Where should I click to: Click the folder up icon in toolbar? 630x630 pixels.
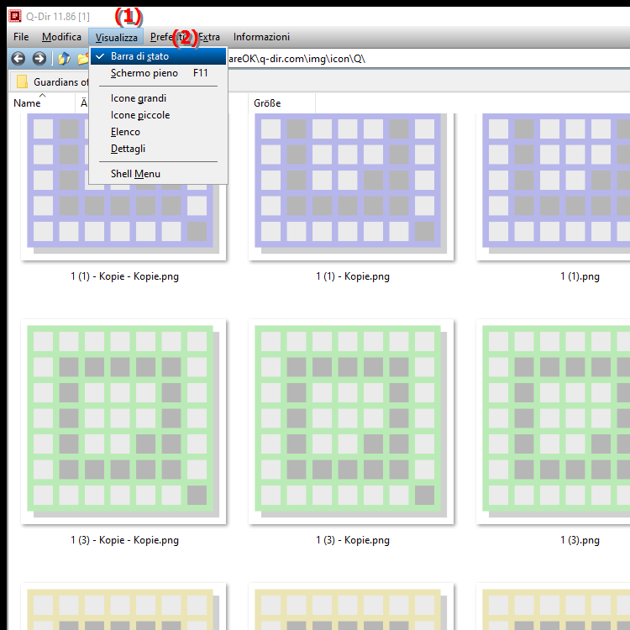click(x=65, y=58)
